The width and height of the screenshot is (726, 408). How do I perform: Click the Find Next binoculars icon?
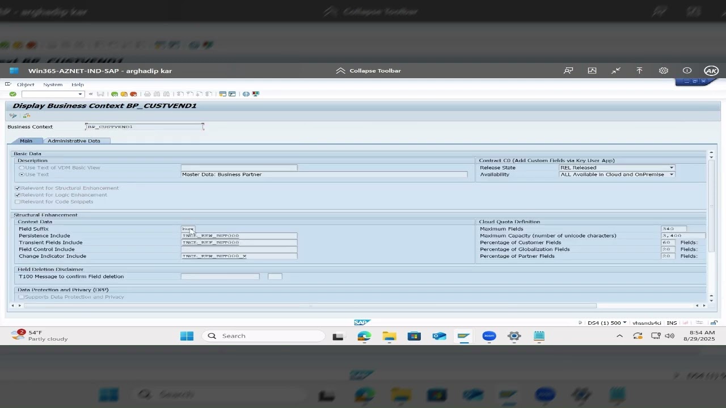(x=166, y=94)
